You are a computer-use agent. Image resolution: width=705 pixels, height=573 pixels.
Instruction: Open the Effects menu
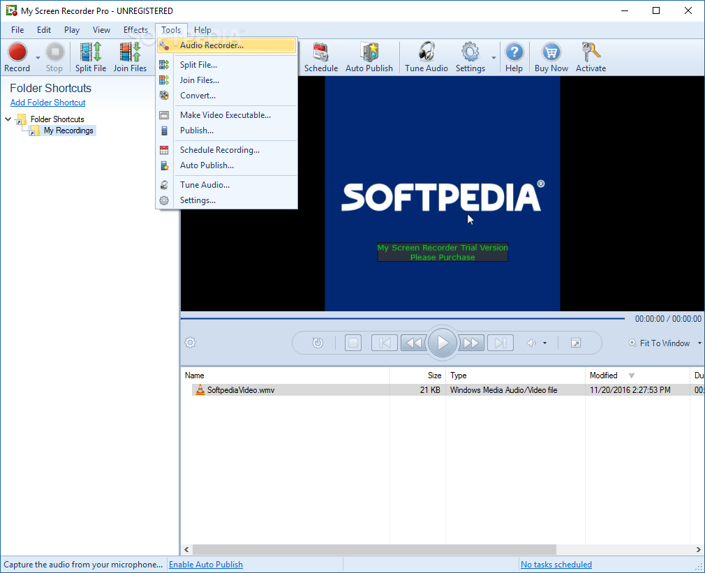pos(136,29)
